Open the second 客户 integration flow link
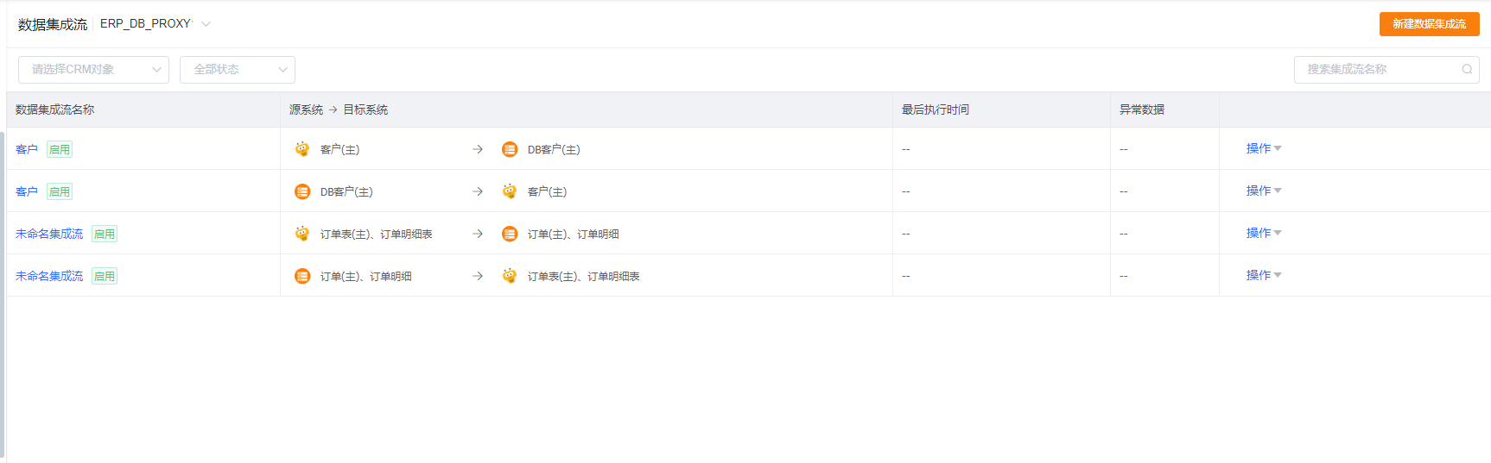This screenshot has width=1491, height=463. tap(27, 191)
